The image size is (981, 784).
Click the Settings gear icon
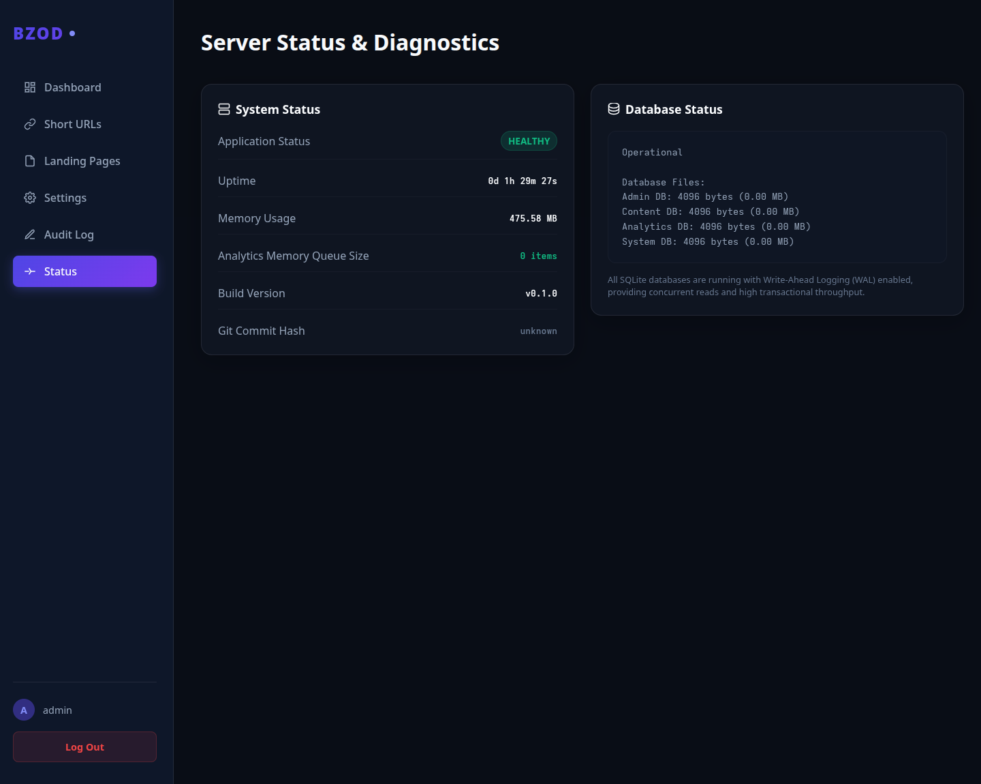[x=30, y=198]
